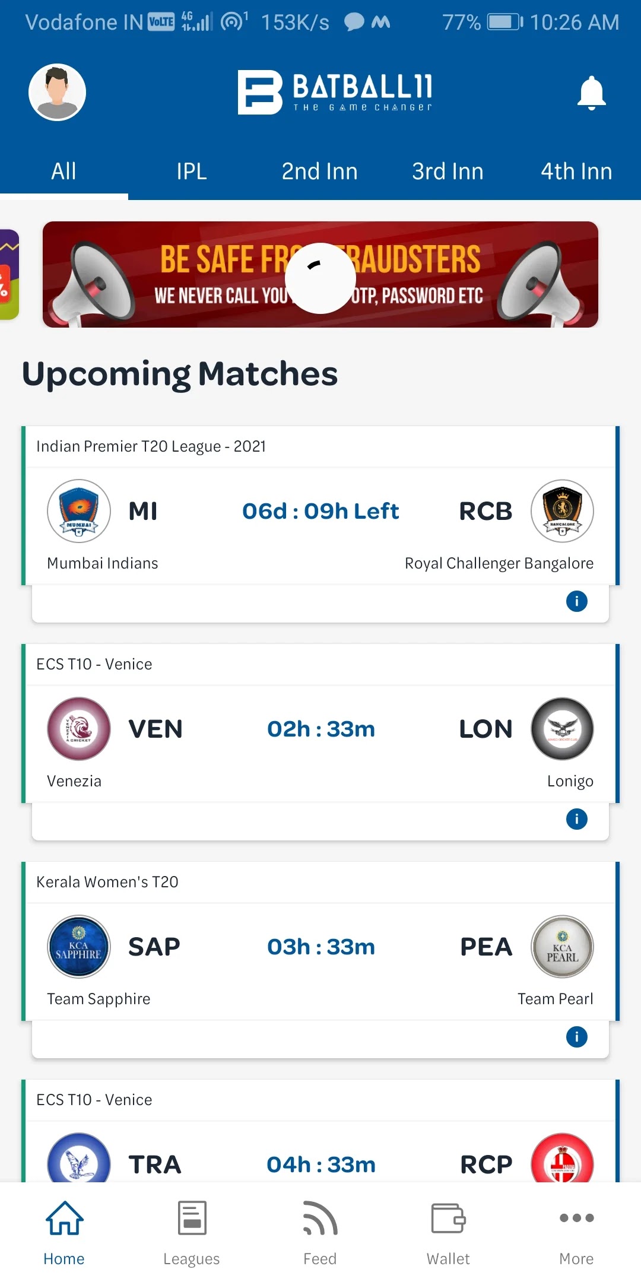Screen dimensions: 641x1282
Task: Tap the user profile avatar
Action: click(x=58, y=92)
